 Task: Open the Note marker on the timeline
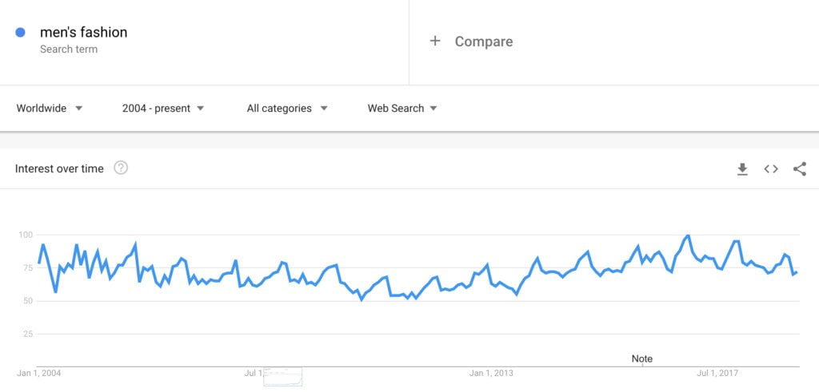click(642, 358)
